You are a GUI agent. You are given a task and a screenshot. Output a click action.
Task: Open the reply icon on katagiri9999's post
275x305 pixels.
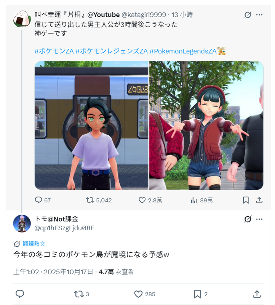(38, 200)
